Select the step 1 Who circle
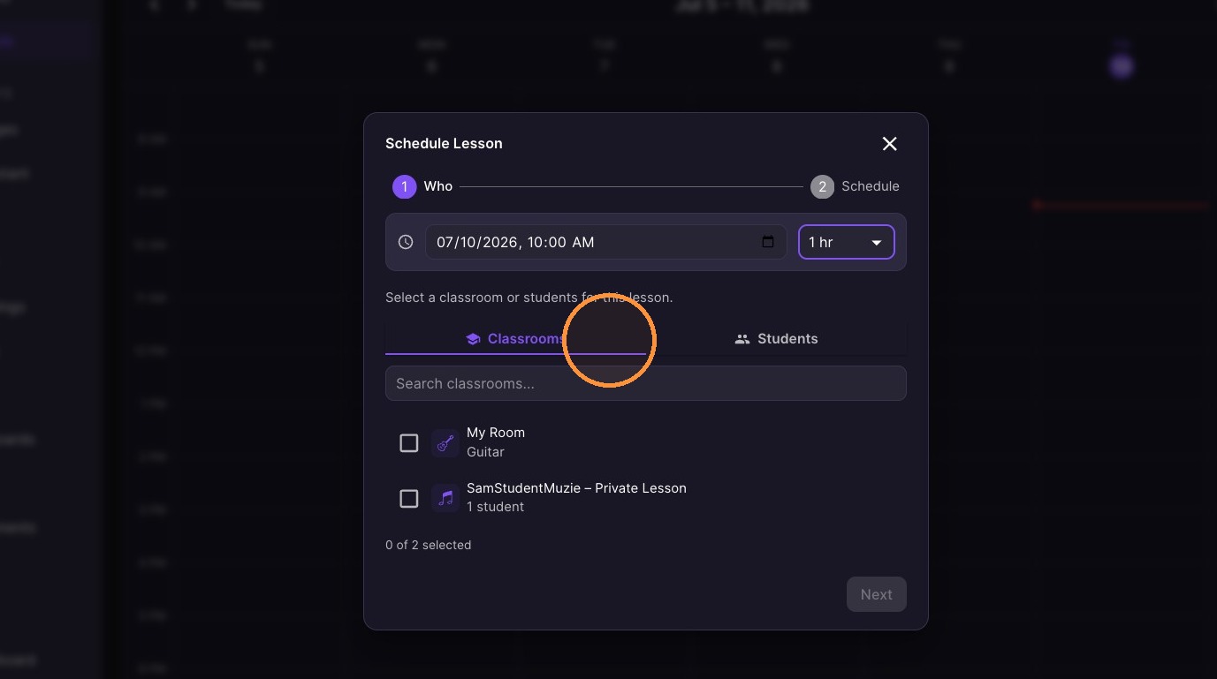The height and width of the screenshot is (679, 1217). [404, 186]
